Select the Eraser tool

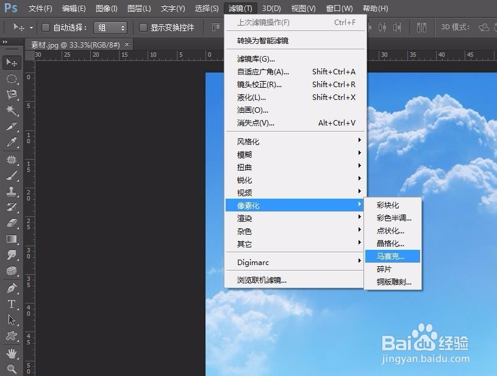[12, 223]
